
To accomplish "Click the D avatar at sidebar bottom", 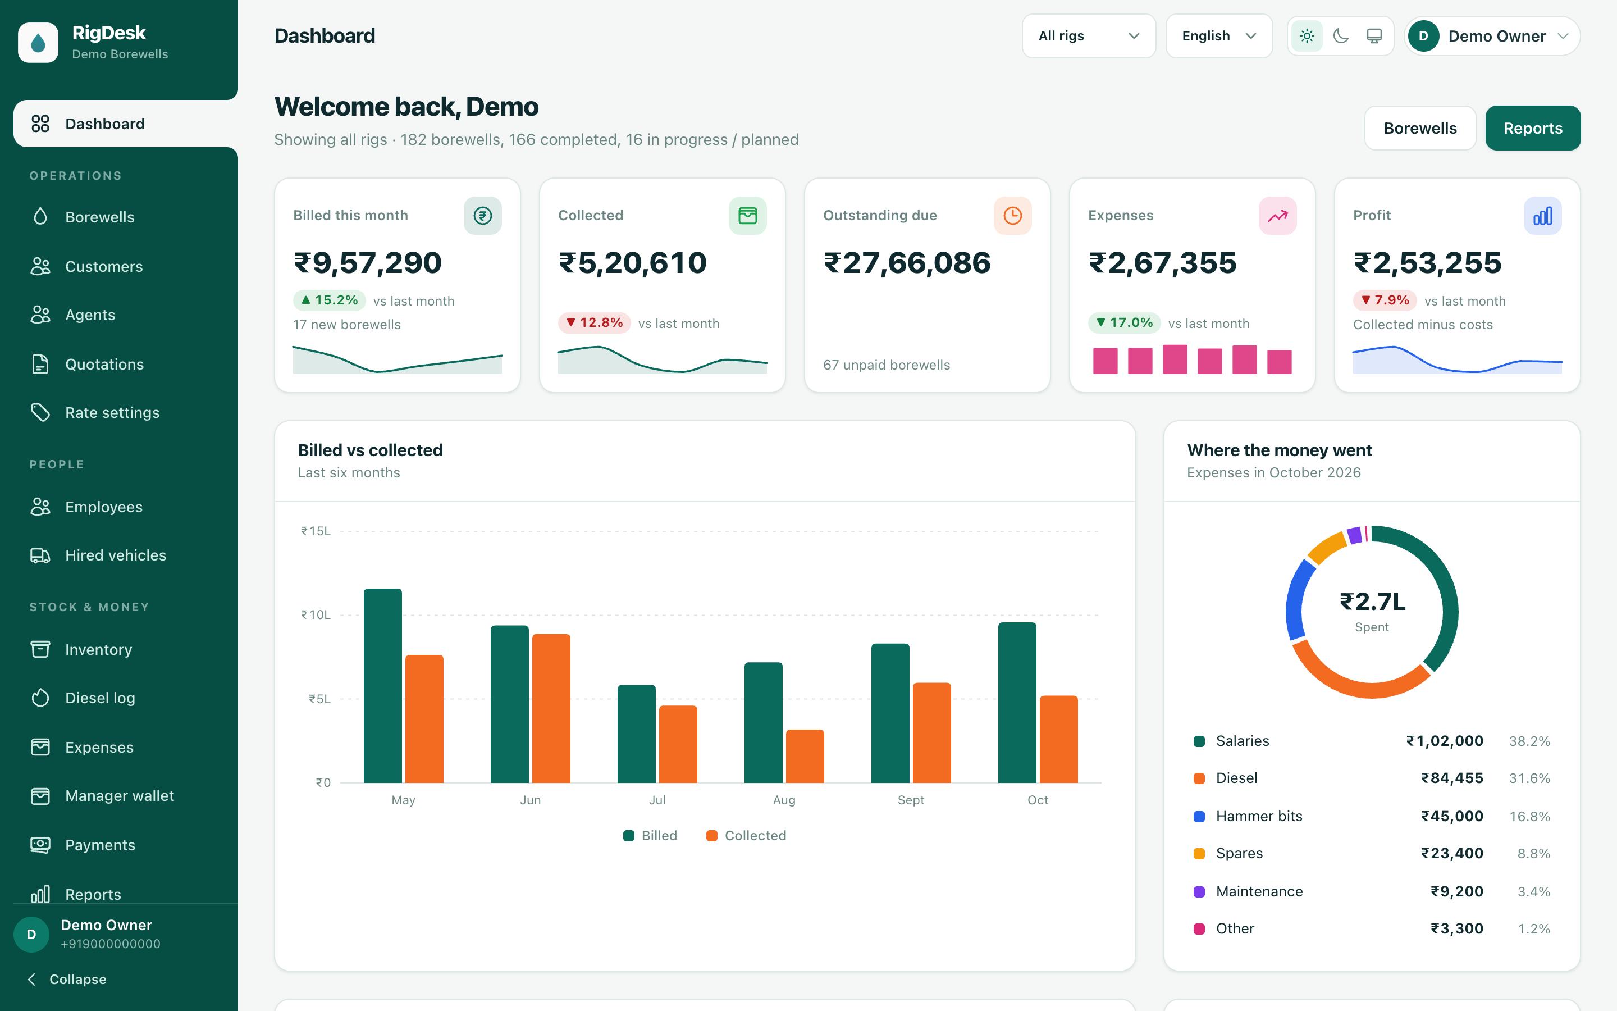I will (31, 934).
